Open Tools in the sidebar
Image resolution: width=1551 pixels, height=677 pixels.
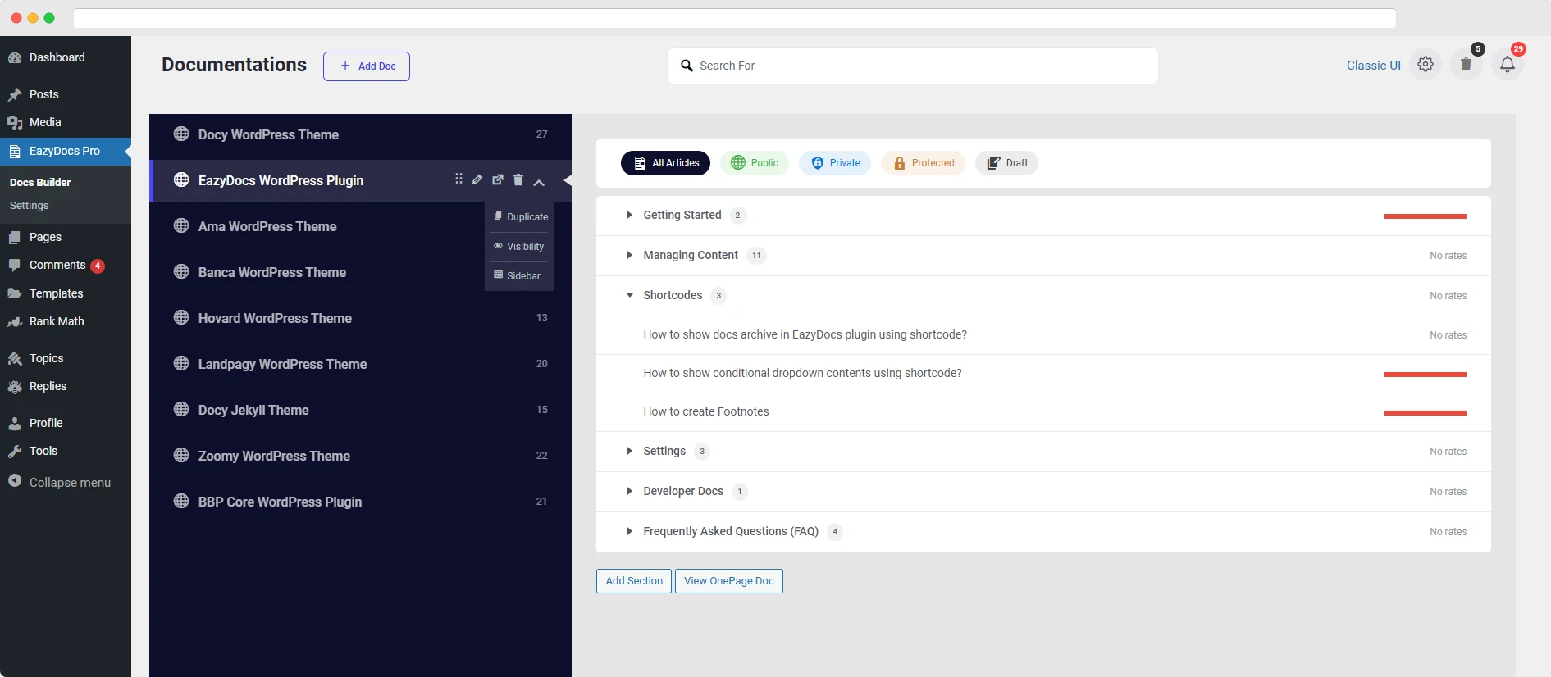tap(66, 451)
